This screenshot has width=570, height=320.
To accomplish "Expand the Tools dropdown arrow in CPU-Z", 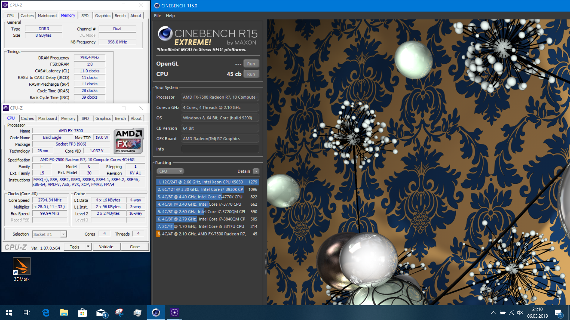I will [x=88, y=247].
